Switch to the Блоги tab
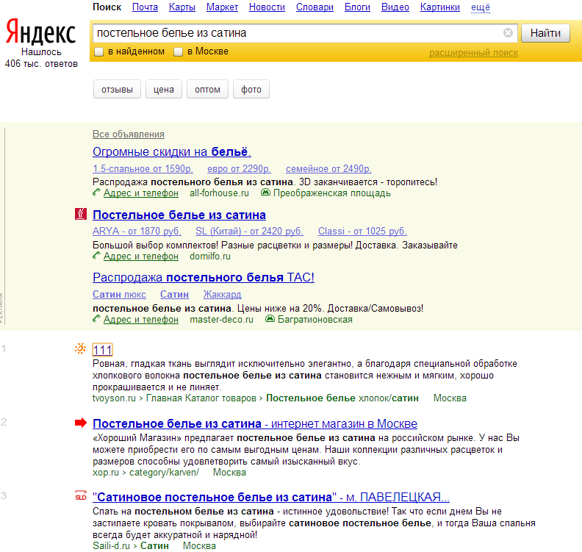 (x=357, y=7)
